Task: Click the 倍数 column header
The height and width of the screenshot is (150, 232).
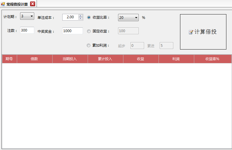Action: [35, 59]
